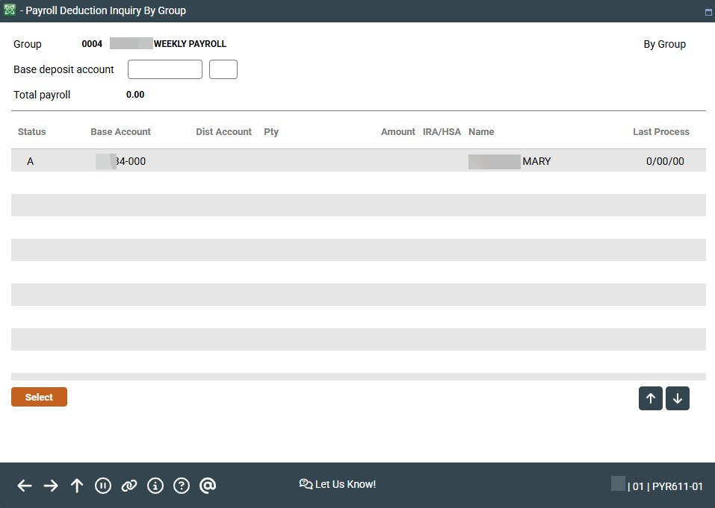Image resolution: width=715 pixels, height=508 pixels.
Task: Click the Base Account column header
Action: point(120,132)
